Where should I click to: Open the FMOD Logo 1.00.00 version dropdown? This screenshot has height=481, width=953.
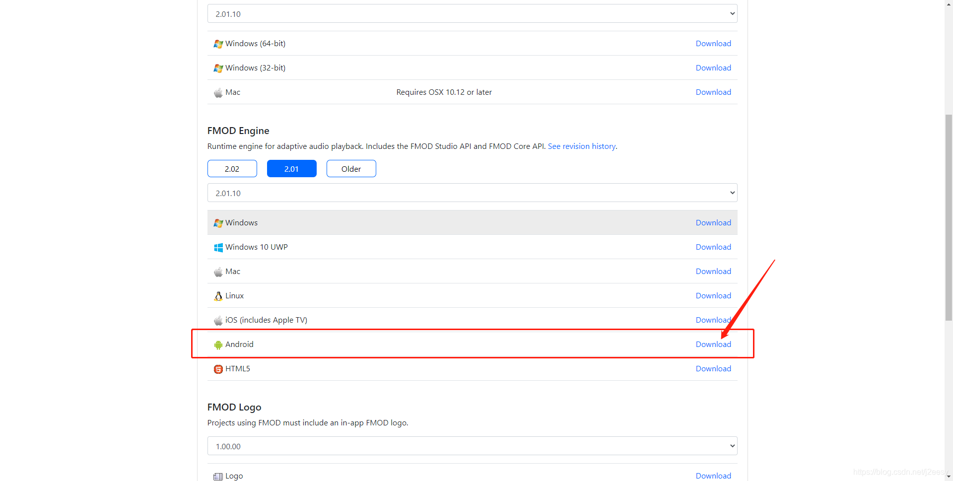pos(473,446)
